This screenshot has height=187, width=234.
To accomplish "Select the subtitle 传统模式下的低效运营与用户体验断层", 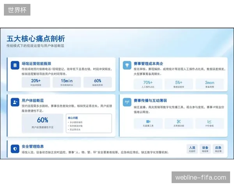I will pos(35,46).
